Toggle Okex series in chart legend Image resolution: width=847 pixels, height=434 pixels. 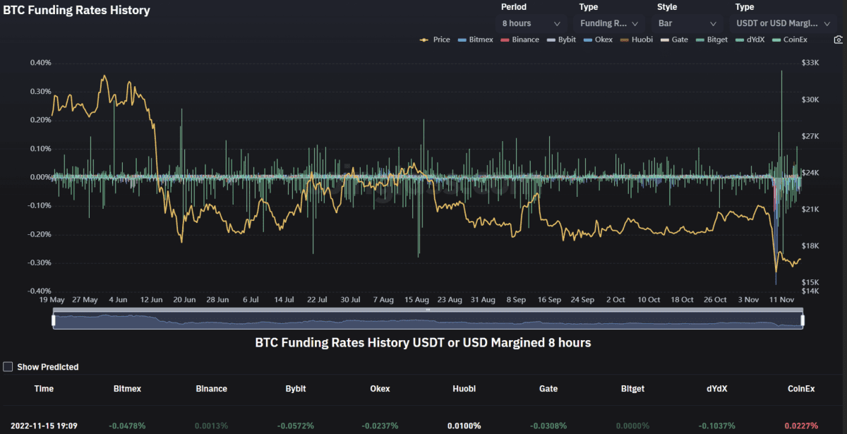pyautogui.click(x=598, y=40)
